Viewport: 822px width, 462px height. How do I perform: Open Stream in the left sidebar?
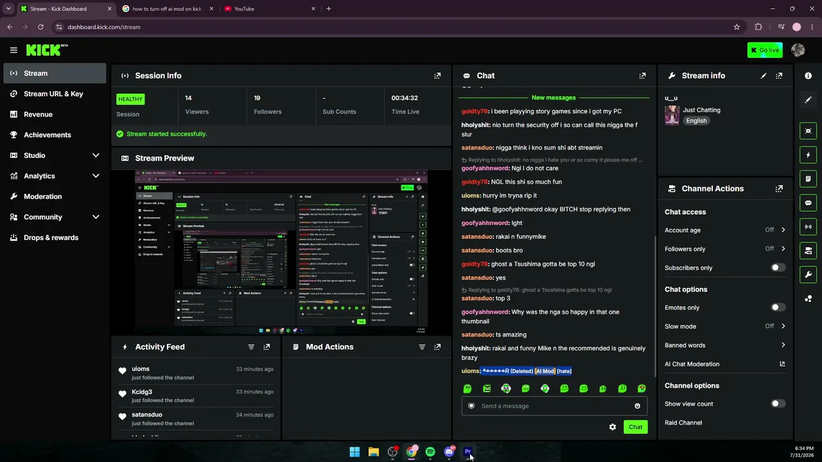pos(55,73)
